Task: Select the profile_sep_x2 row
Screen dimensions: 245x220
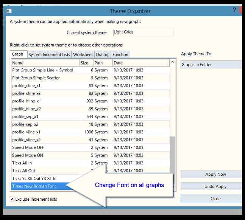Action: [x=91, y=124]
